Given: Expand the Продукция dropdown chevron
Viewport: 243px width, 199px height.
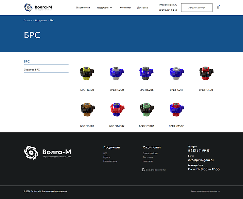Looking at the screenshot, I should tap(111, 7).
